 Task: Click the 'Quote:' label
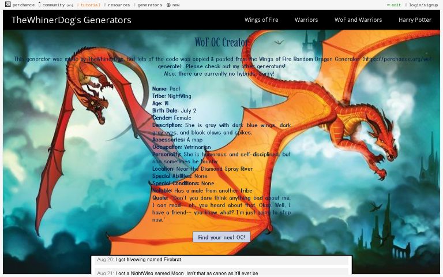tap(160, 198)
